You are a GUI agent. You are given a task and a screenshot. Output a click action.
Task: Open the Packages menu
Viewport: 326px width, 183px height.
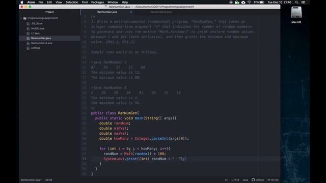pyautogui.click(x=97, y=2)
